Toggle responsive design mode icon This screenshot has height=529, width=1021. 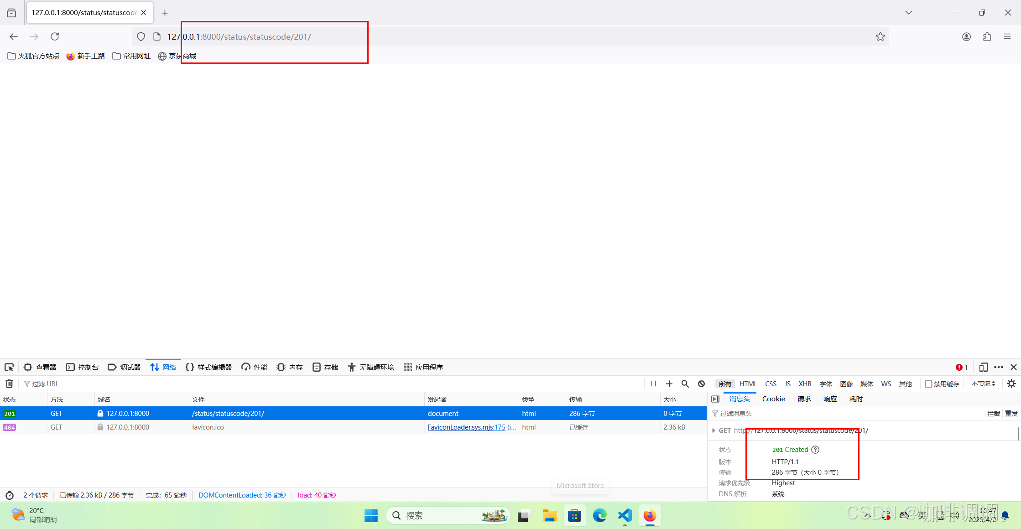(983, 367)
